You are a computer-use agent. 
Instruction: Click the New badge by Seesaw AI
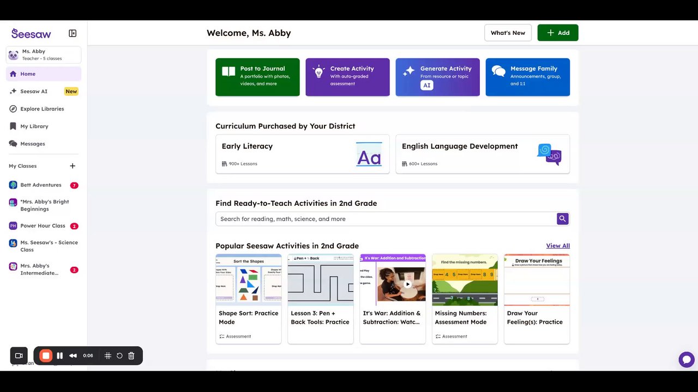(71, 91)
